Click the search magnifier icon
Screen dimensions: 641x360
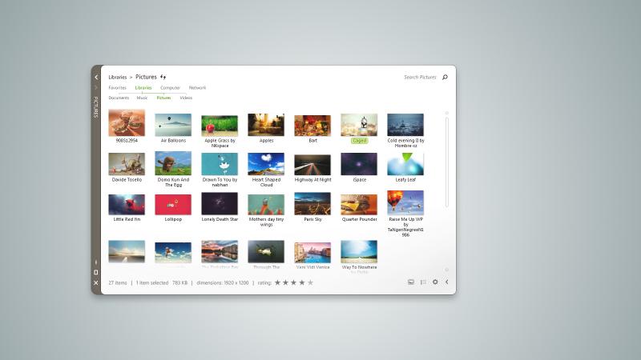click(x=445, y=77)
